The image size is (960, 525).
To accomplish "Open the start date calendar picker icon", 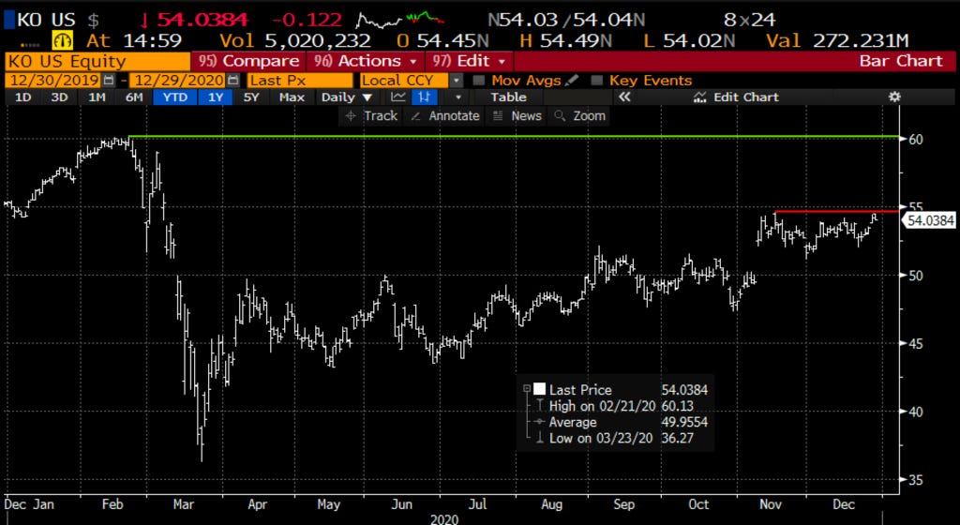I will (x=108, y=81).
